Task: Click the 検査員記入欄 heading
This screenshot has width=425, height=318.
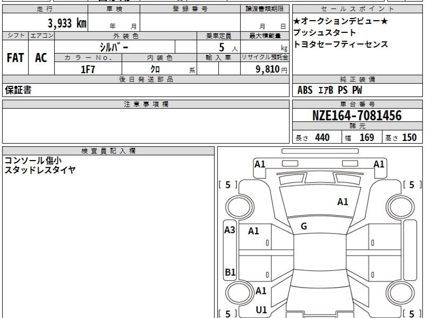Action: [108, 151]
